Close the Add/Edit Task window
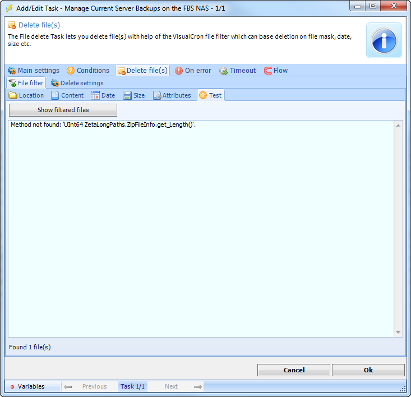The width and height of the screenshot is (411, 397). point(394,6)
